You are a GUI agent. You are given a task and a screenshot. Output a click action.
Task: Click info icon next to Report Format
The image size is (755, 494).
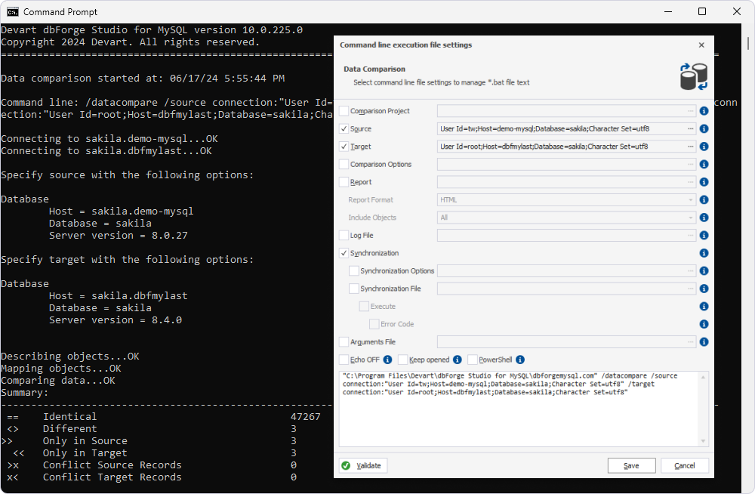click(x=704, y=199)
